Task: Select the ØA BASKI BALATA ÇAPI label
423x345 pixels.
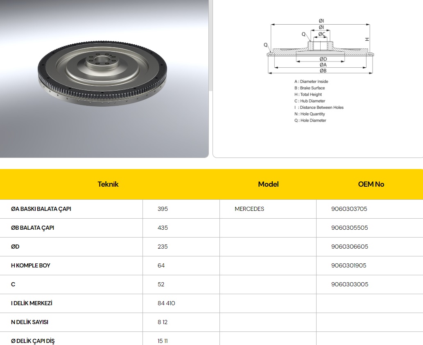Action: (x=41, y=209)
